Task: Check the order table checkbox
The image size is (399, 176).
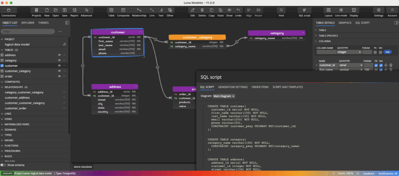Action: 2,76
